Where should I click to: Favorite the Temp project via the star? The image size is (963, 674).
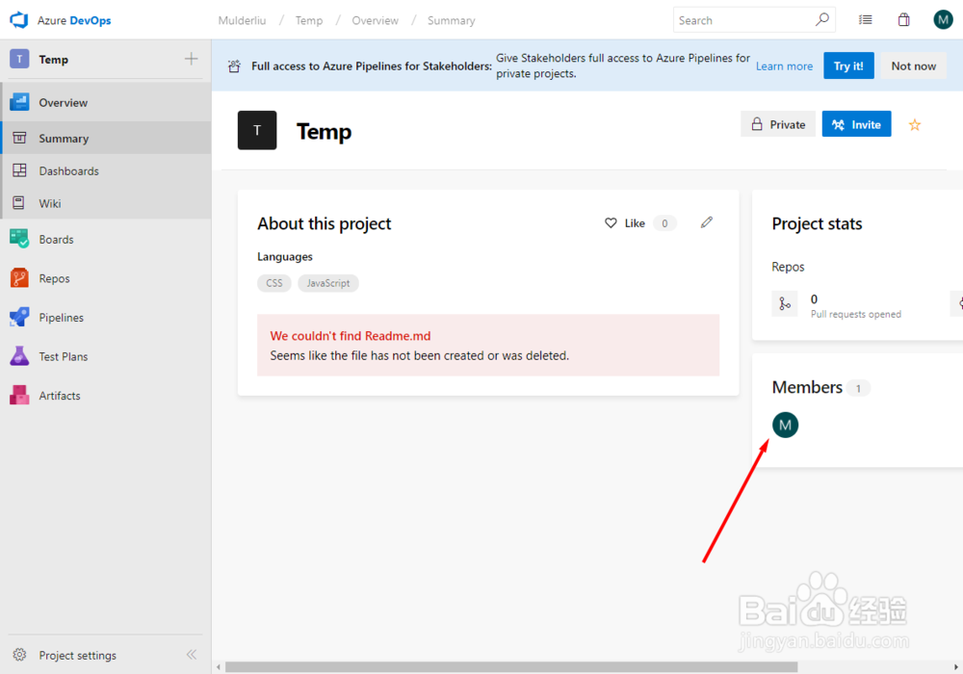pos(914,124)
